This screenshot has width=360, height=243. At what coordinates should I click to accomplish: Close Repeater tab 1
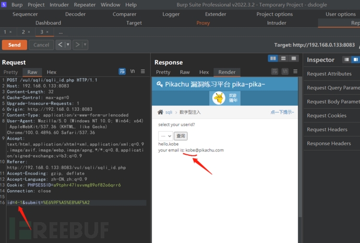10,32
